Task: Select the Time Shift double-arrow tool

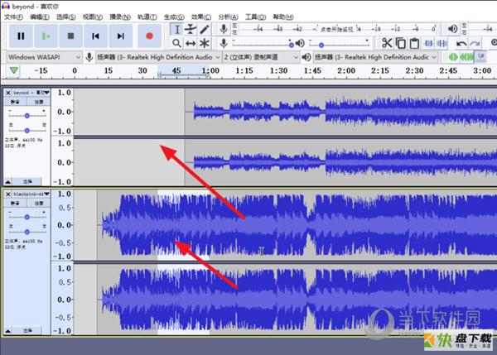Action: coord(191,43)
